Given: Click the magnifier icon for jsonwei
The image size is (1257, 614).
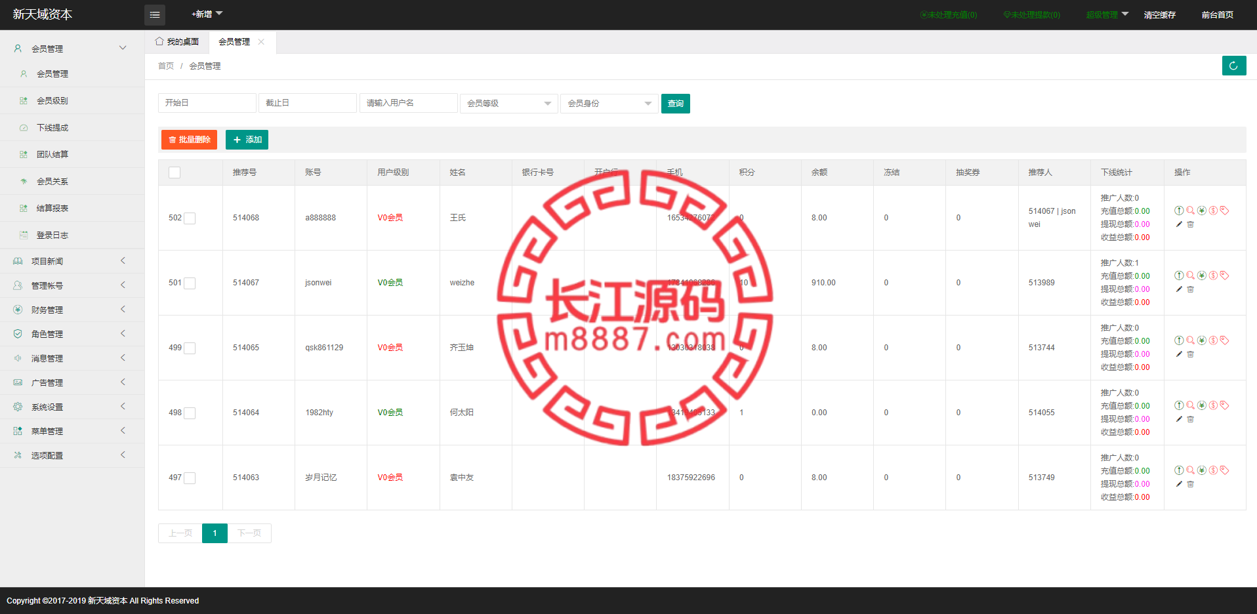Looking at the screenshot, I should (1190, 276).
